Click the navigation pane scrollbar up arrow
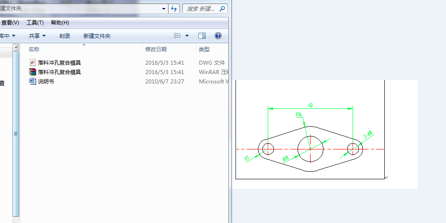446x223 pixels. click(16, 47)
